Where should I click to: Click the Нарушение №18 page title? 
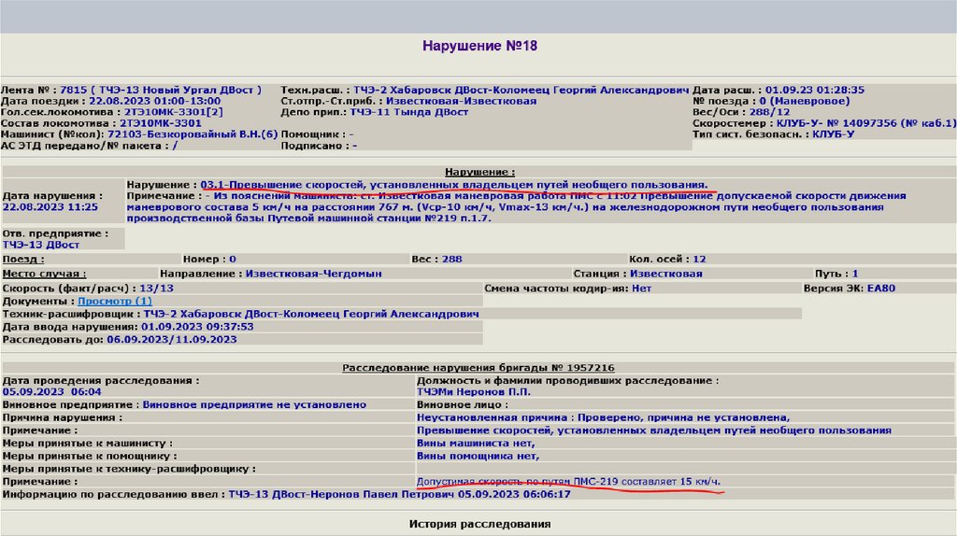(x=479, y=46)
